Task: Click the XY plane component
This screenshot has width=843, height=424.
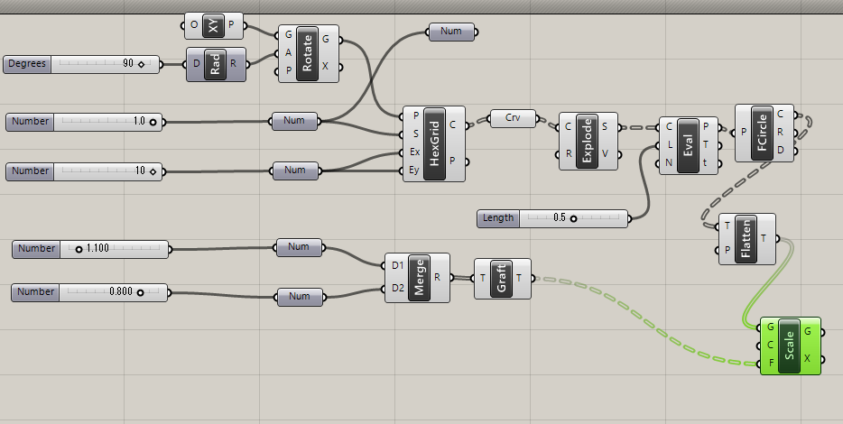Action: click(x=213, y=26)
